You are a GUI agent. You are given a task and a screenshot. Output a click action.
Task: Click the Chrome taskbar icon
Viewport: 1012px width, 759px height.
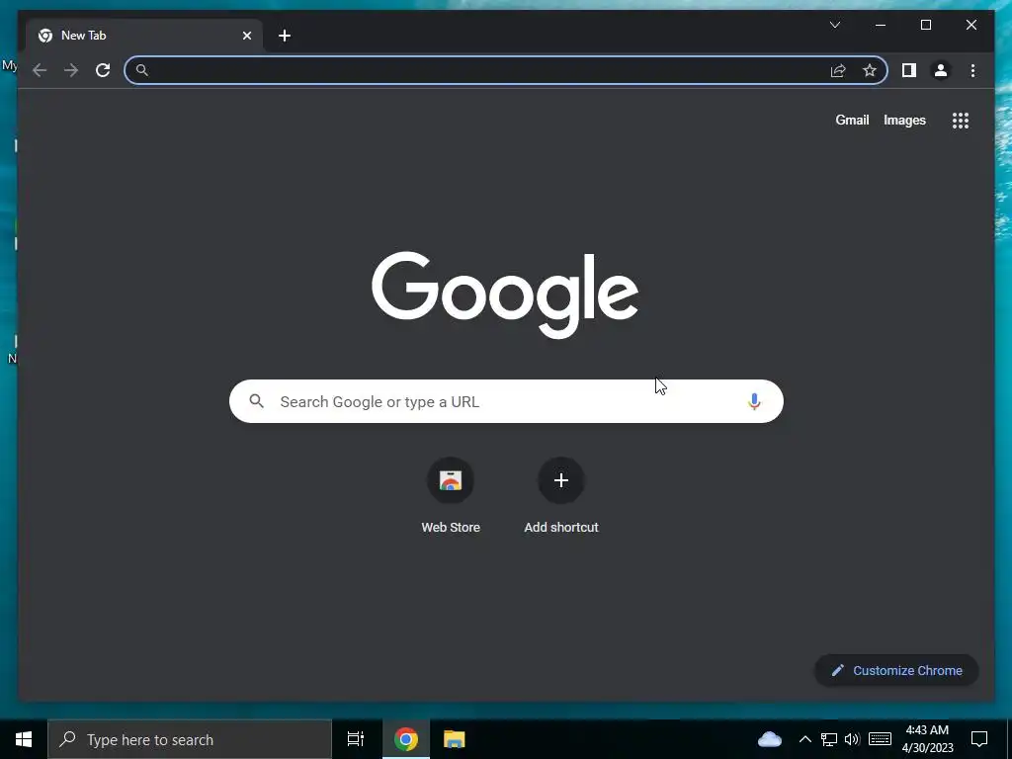406,739
